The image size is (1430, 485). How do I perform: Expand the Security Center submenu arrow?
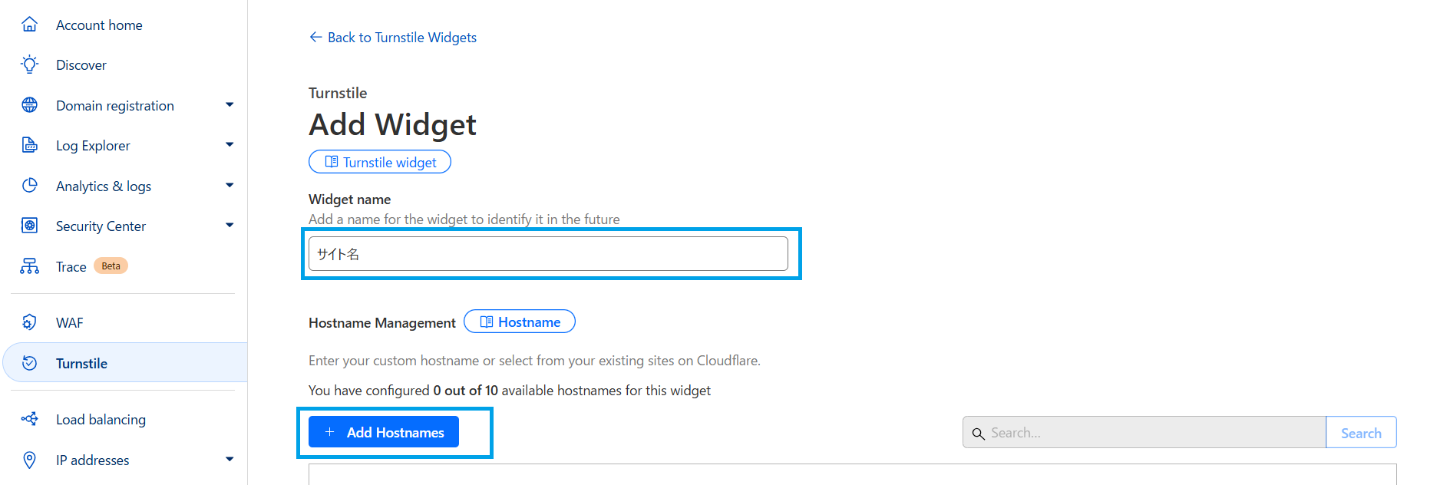coord(230,226)
